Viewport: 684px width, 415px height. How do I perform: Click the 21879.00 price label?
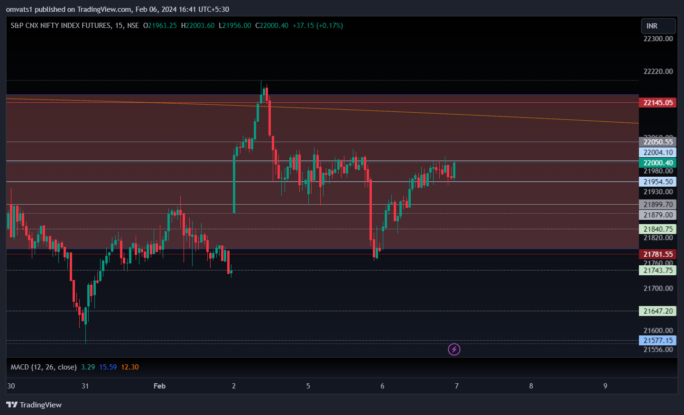(x=657, y=215)
